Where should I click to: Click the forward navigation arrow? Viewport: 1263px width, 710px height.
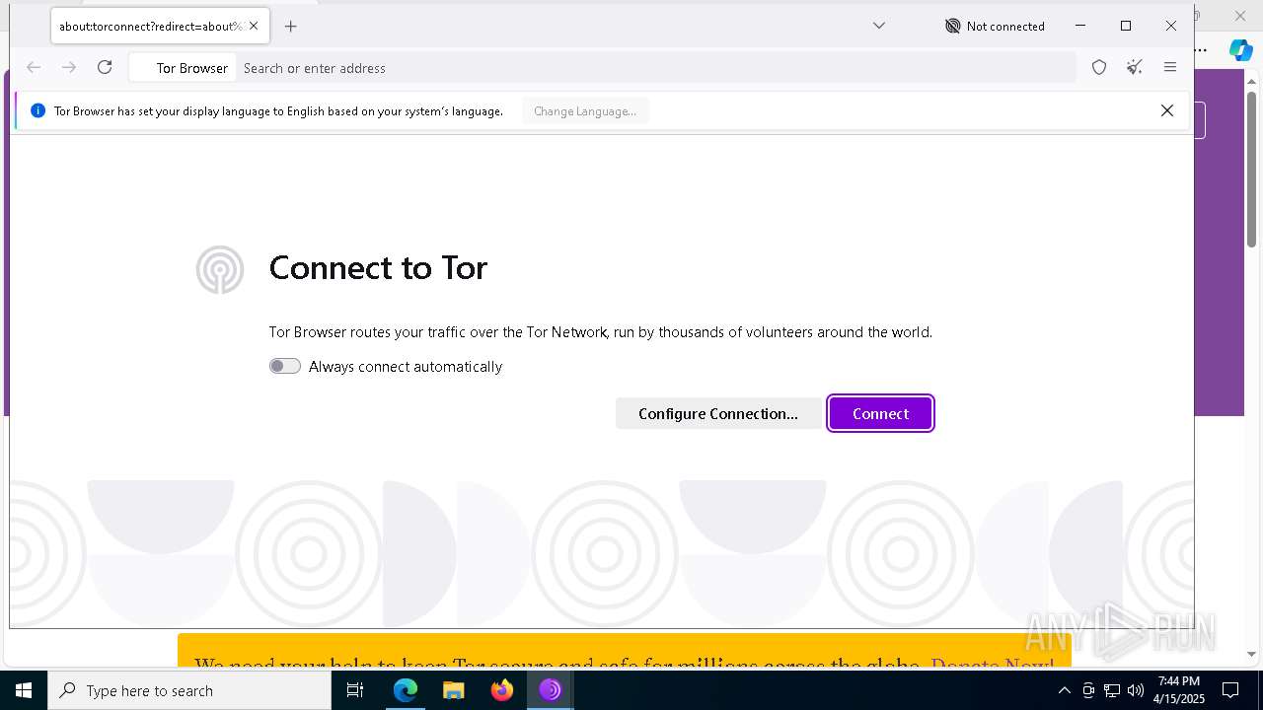pos(69,67)
